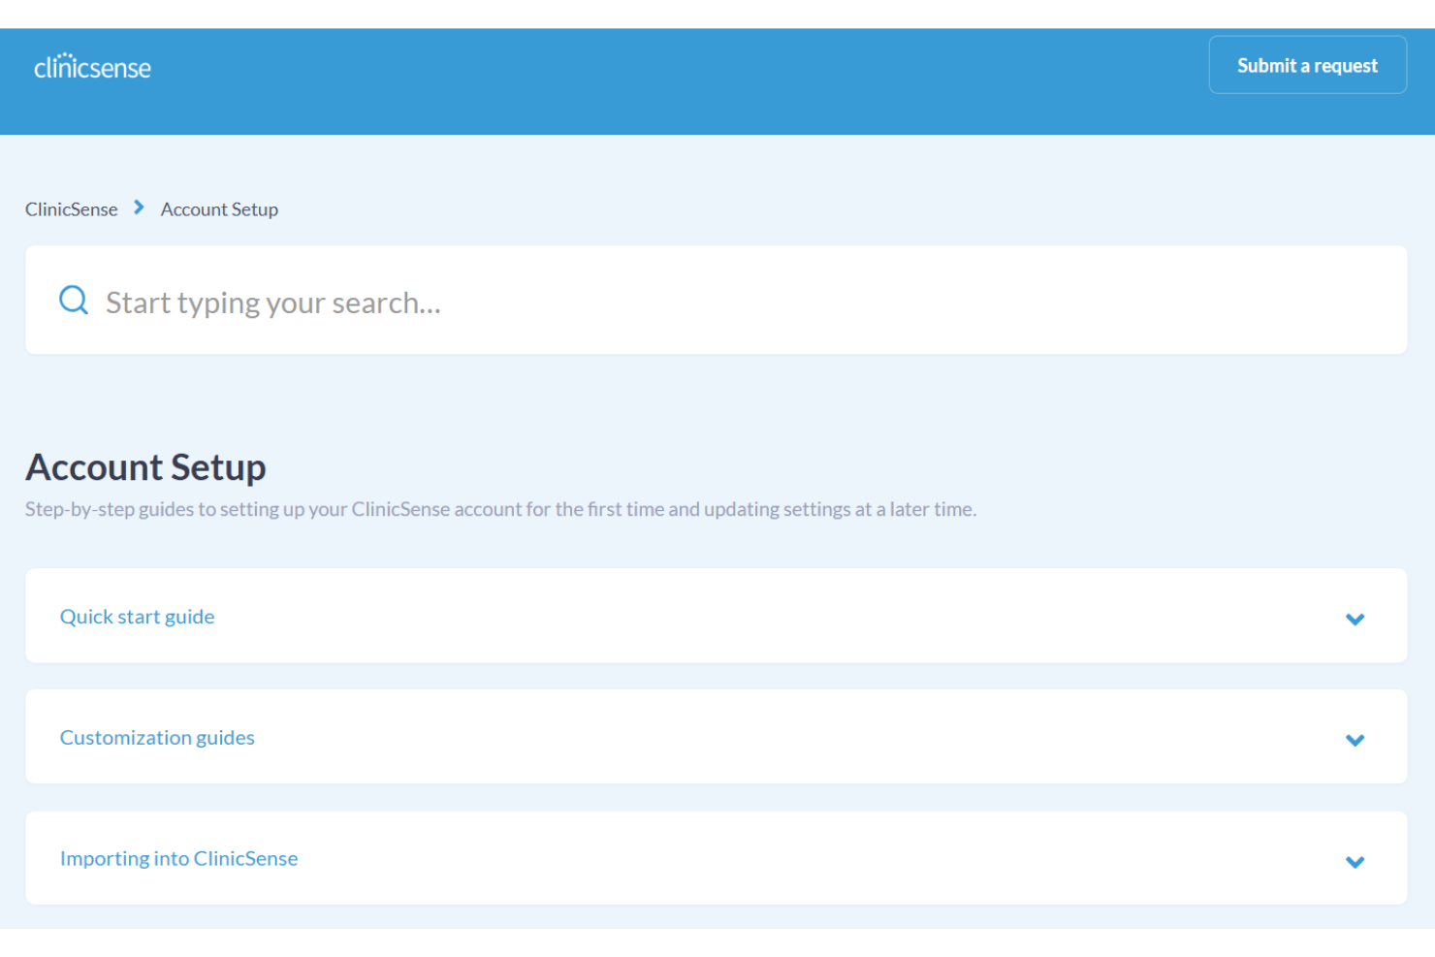Expand the Customization guides chevron

coord(1355,740)
